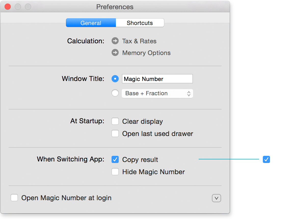Uncheck Copy result when switching app

(115, 159)
